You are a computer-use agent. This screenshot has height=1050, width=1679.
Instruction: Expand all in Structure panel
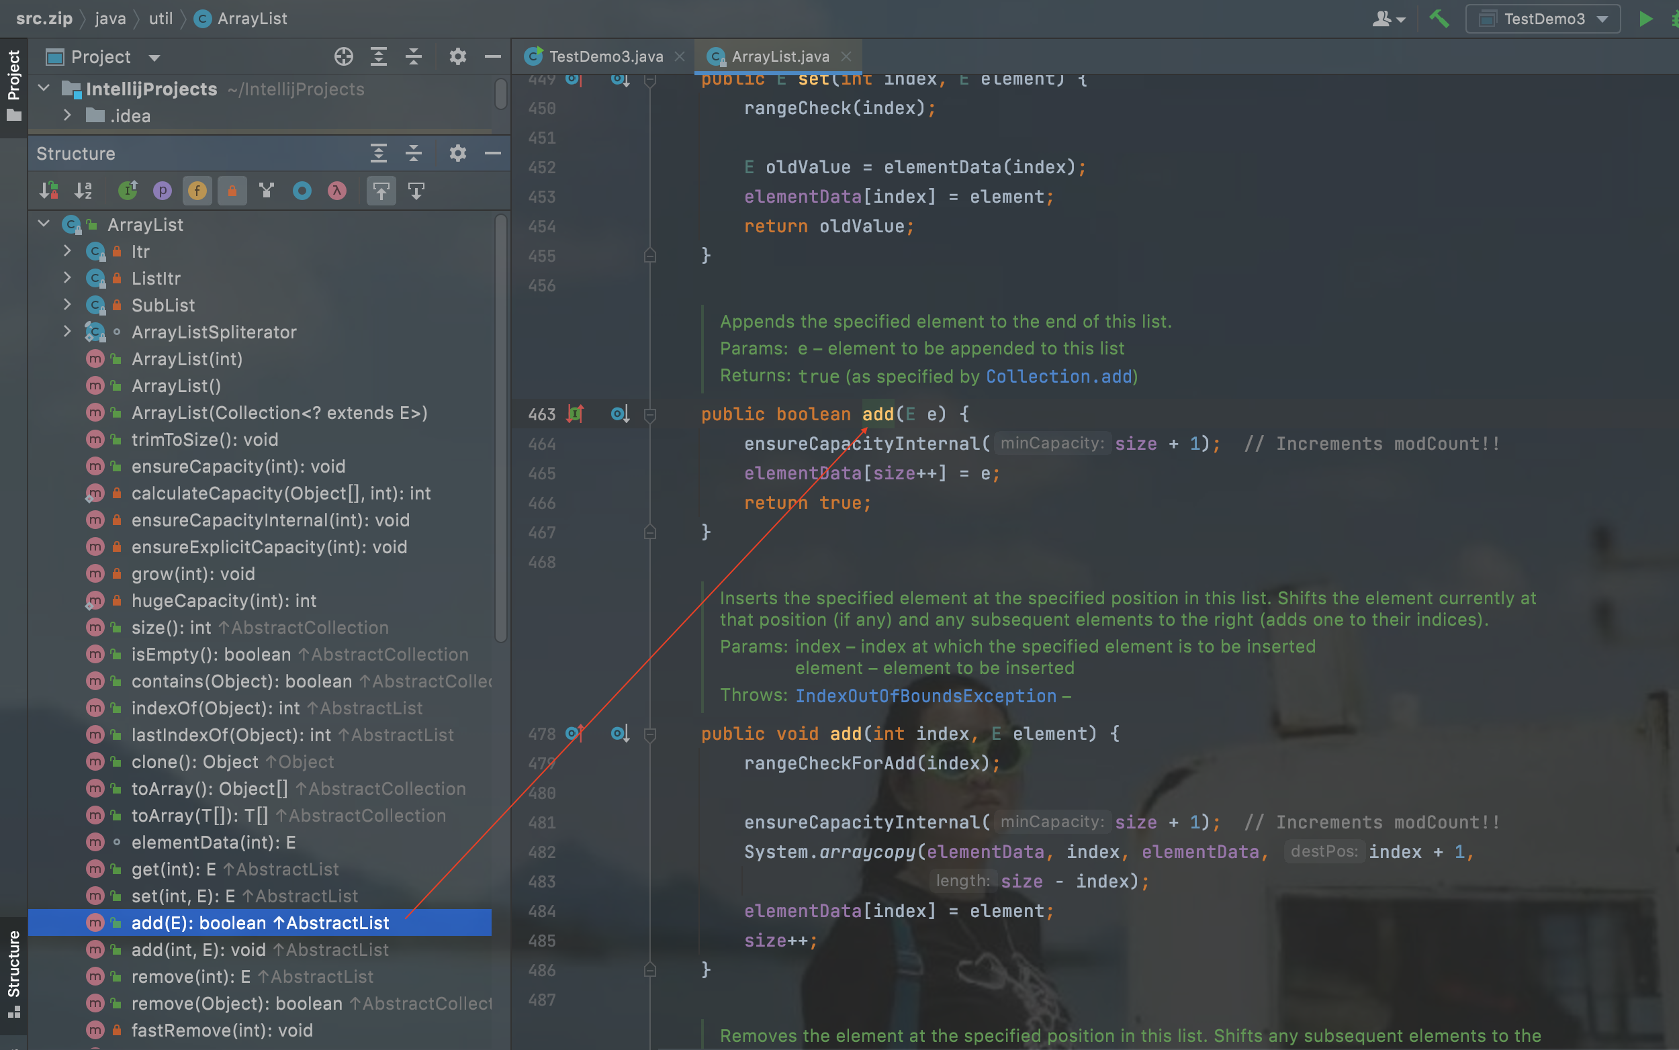click(x=379, y=153)
